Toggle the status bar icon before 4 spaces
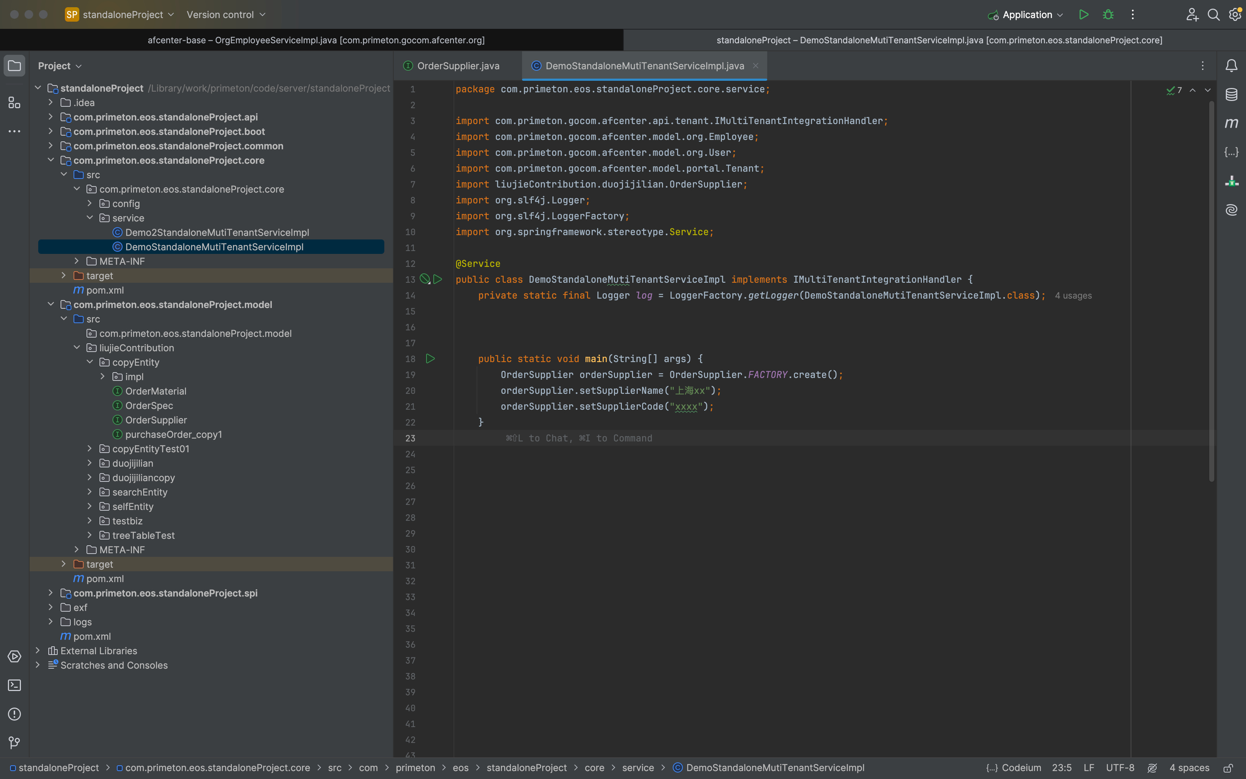Image resolution: width=1246 pixels, height=779 pixels. tap(1152, 768)
